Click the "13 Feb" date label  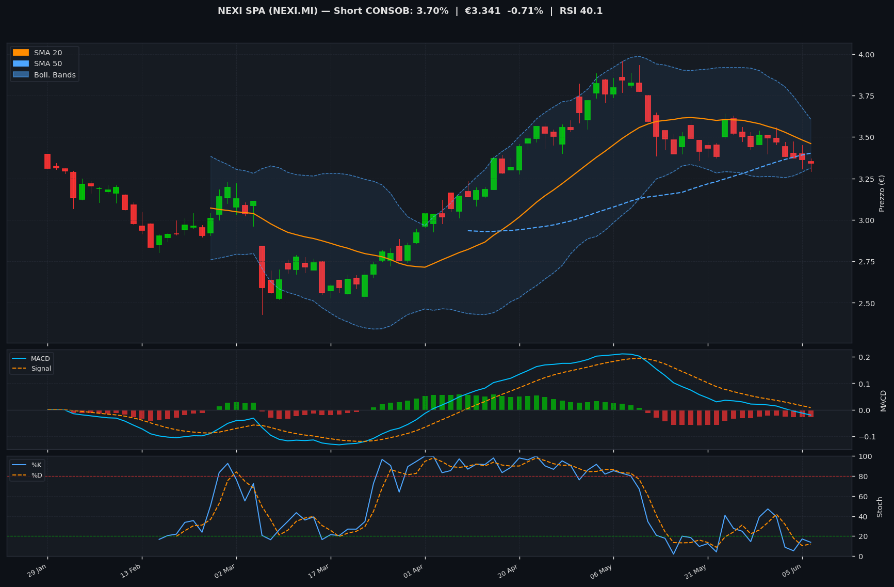point(131,571)
